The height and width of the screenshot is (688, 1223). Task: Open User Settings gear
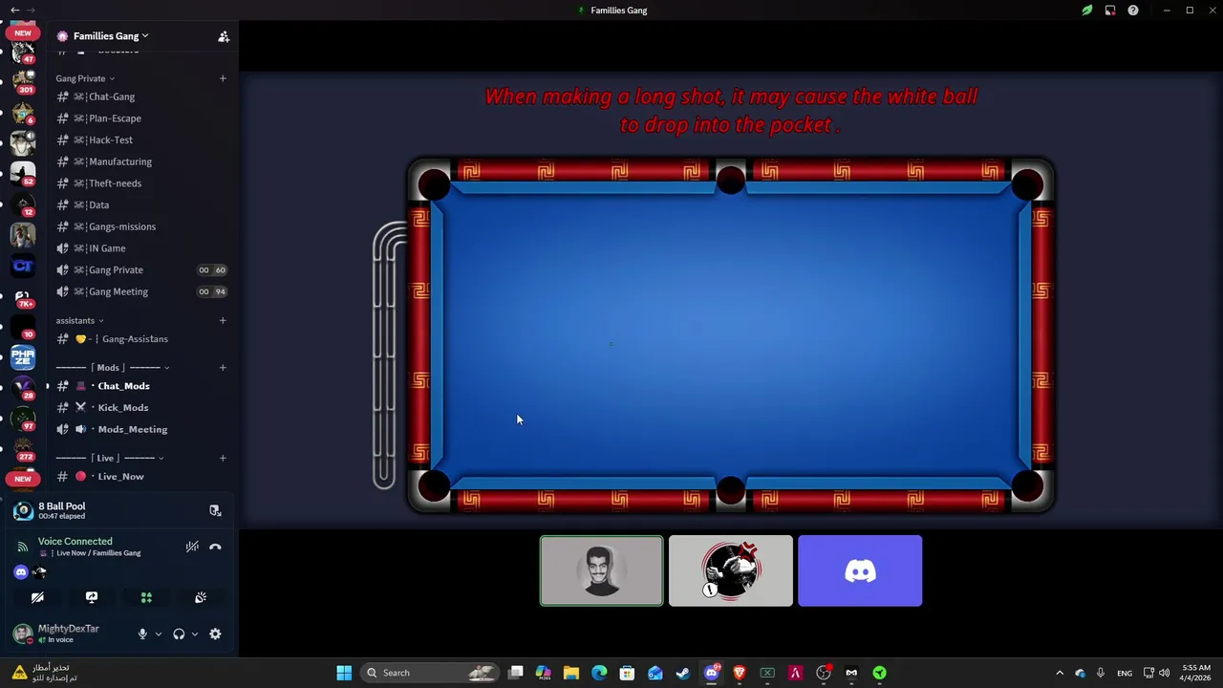pyautogui.click(x=215, y=634)
